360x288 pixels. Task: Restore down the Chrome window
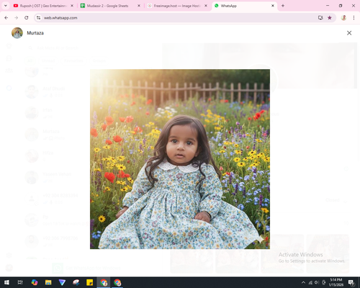point(341,6)
